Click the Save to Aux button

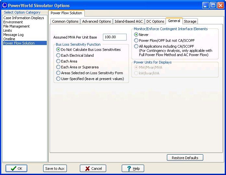coord(55,169)
